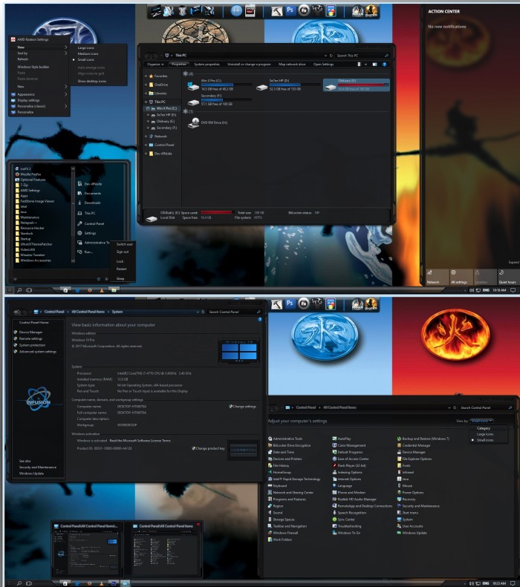
Task: Open the Organize dropdown in This PC window
Action: pos(155,65)
